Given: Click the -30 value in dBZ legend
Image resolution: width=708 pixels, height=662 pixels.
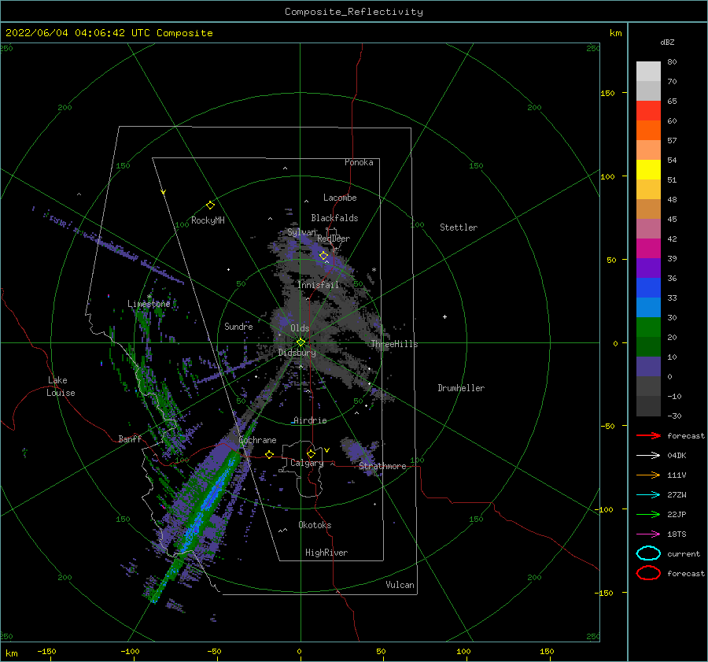Looking at the screenshot, I should pos(674,416).
